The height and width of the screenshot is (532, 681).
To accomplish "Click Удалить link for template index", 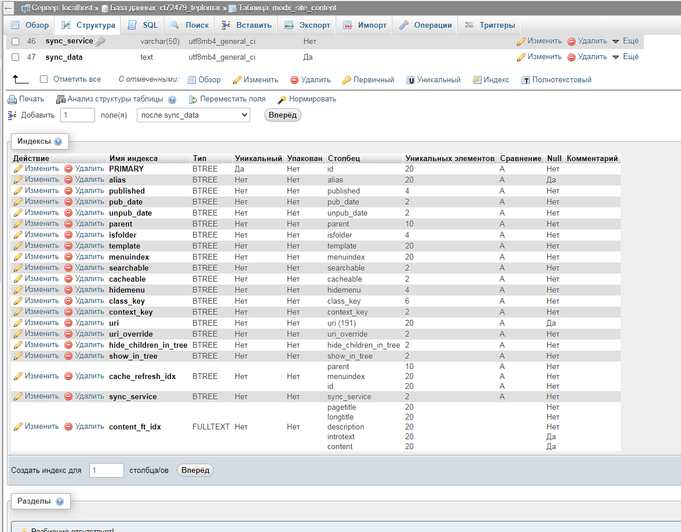I will point(89,245).
